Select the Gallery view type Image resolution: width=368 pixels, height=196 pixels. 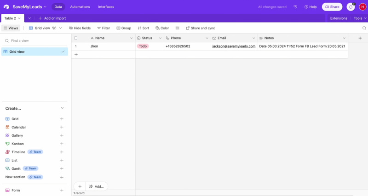coord(17,135)
